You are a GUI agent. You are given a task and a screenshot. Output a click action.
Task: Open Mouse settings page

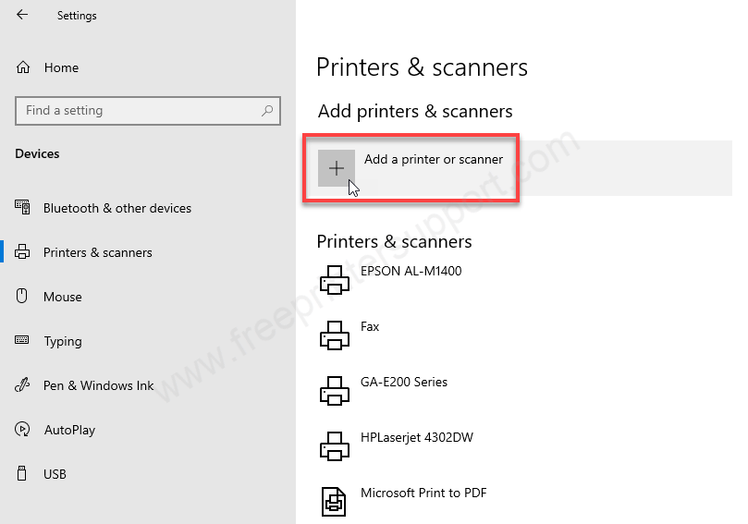[62, 297]
